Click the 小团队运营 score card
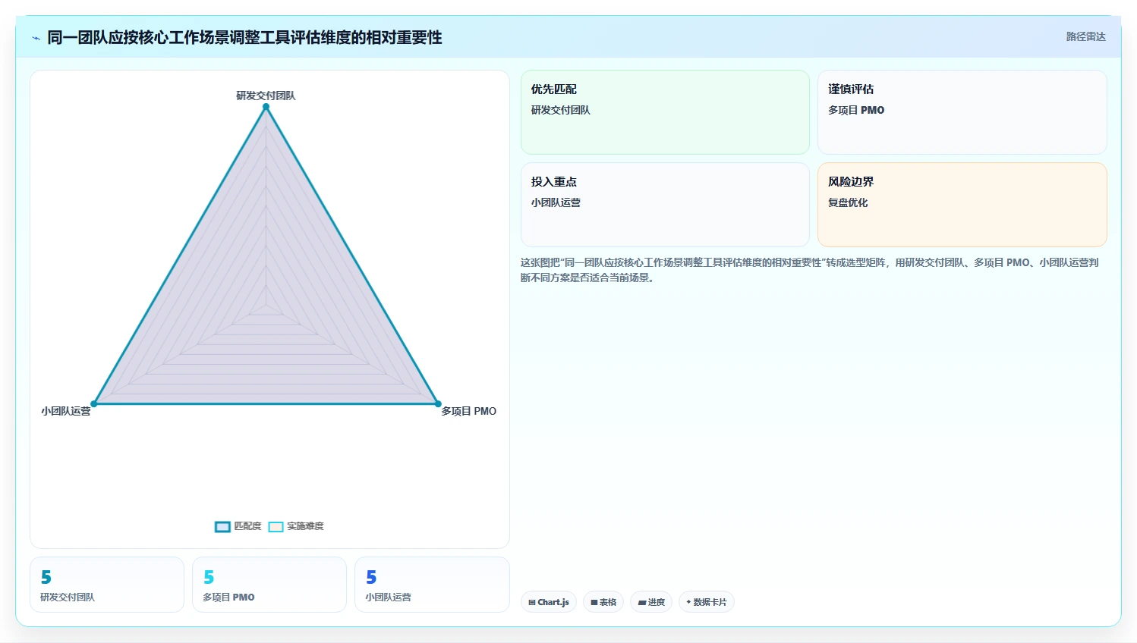 (x=432, y=585)
